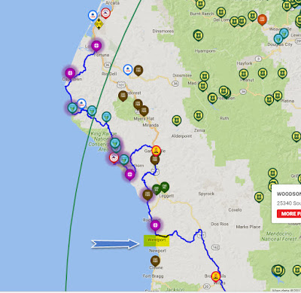Click the Highway 3 shield near Hayfork
Viewport: 301px width, 293px height.
[258, 59]
